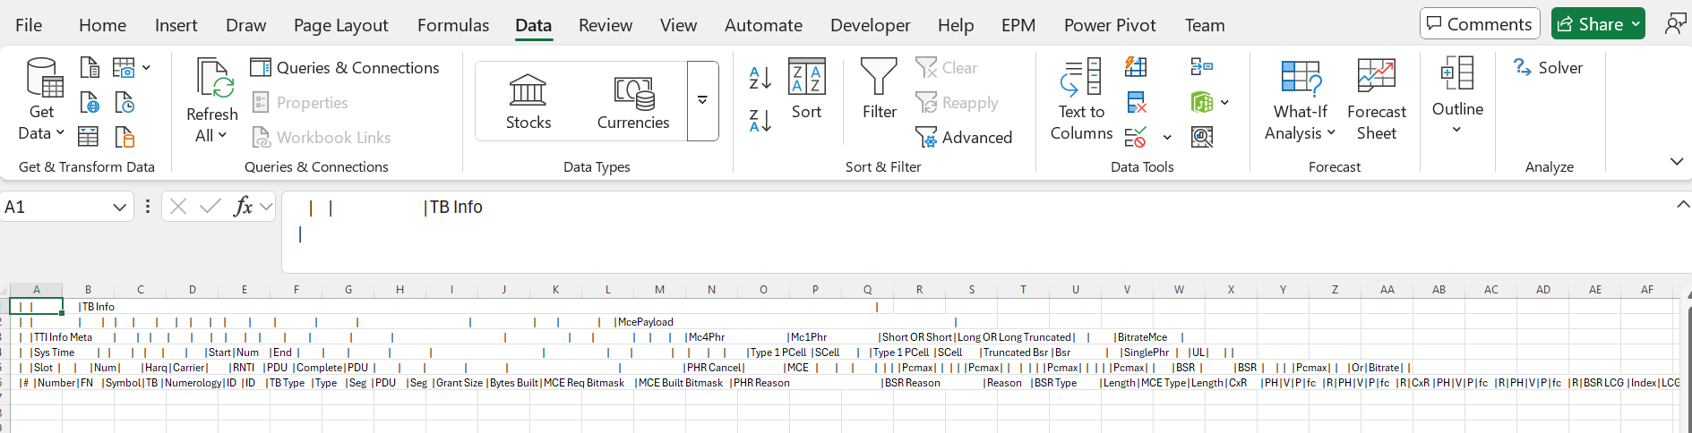The image size is (1692, 433).
Task: Expand Relationships icon dropdown arrow
Action: (1224, 102)
